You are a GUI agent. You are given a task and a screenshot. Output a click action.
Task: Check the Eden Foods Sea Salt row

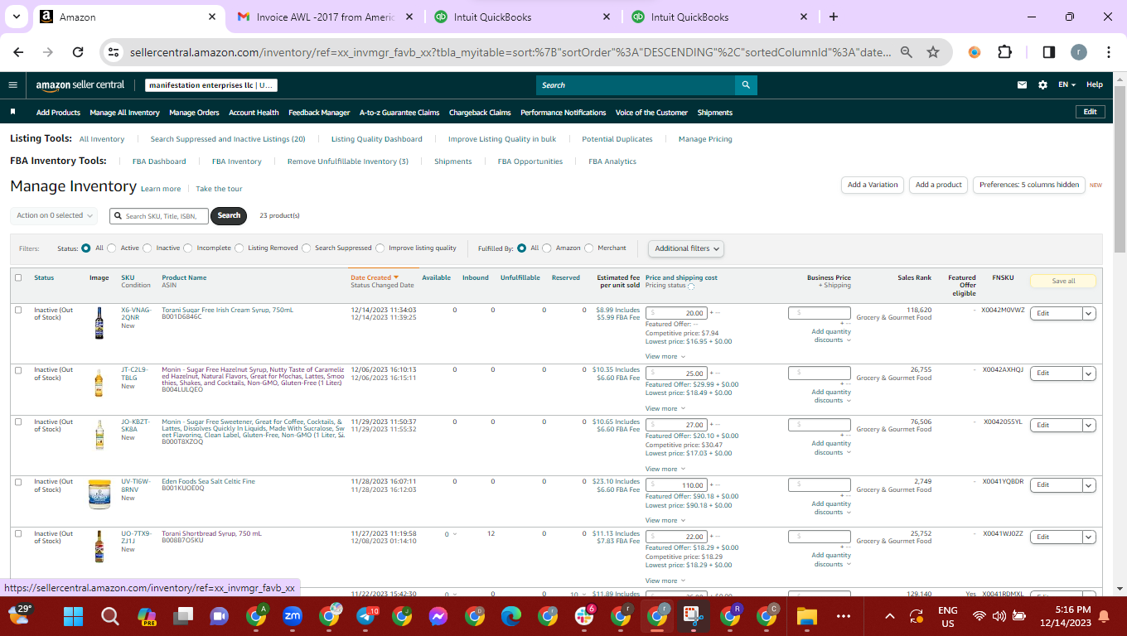[x=18, y=481]
